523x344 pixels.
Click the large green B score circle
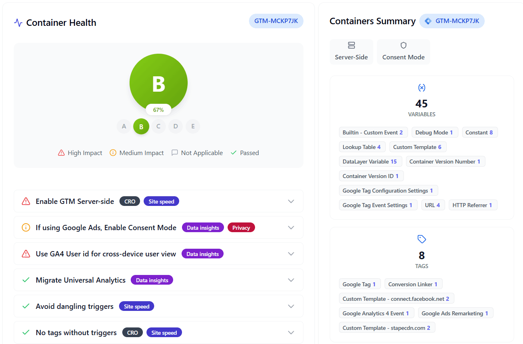click(x=159, y=82)
